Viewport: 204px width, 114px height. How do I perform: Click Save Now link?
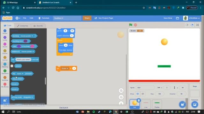(x=168, y=18)
